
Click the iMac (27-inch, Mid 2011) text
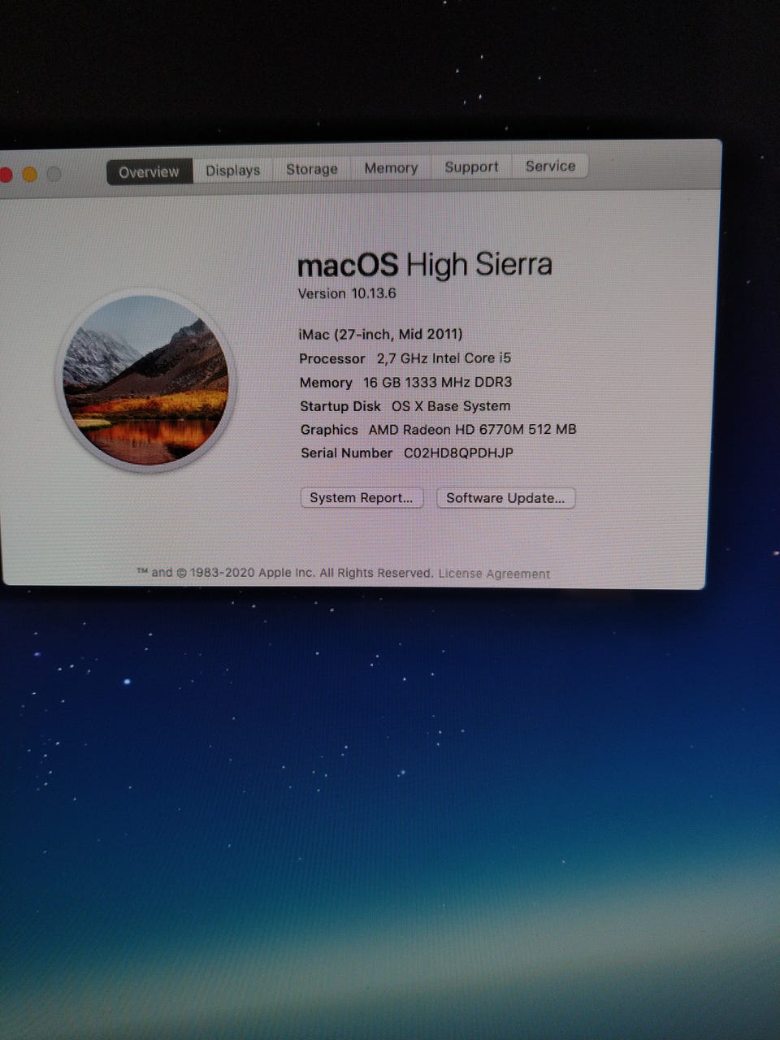380,334
